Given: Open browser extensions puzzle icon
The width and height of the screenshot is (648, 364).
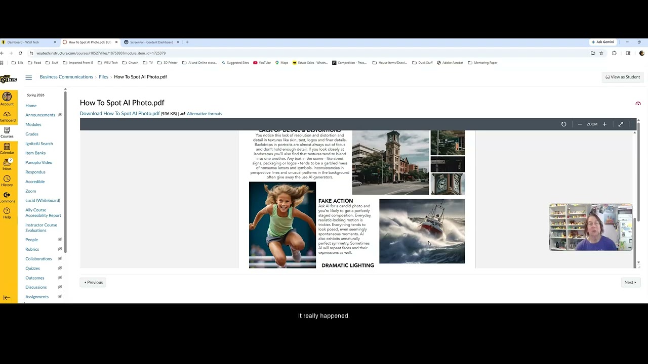Looking at the screenshot, I should 614,53.
